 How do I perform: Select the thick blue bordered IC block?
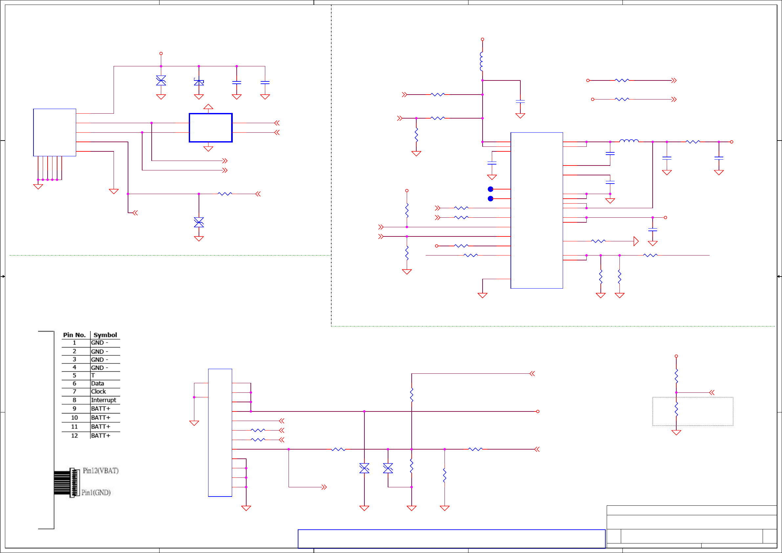tap(210, 128)
